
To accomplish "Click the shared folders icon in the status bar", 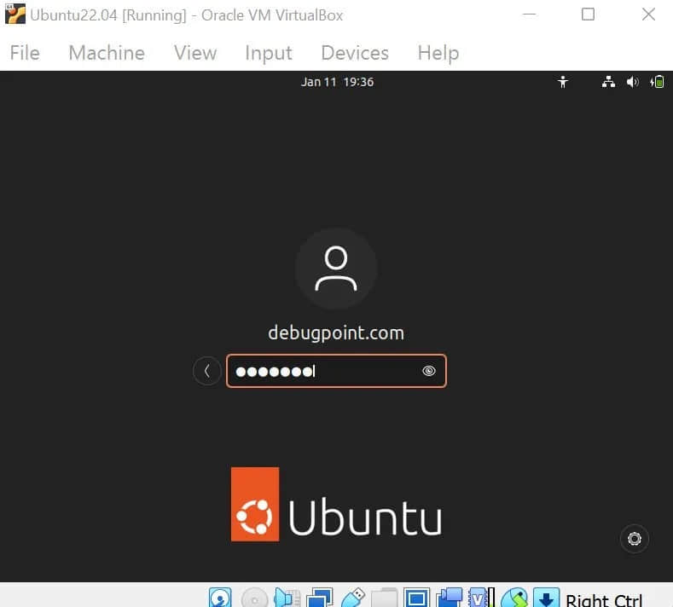I will coord(385,598).
